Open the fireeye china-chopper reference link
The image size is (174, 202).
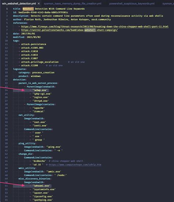pos(95,26)
